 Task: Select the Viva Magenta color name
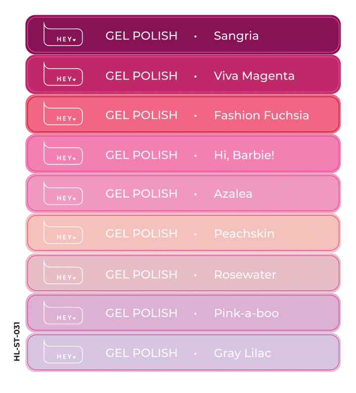[x=254, y=76]
